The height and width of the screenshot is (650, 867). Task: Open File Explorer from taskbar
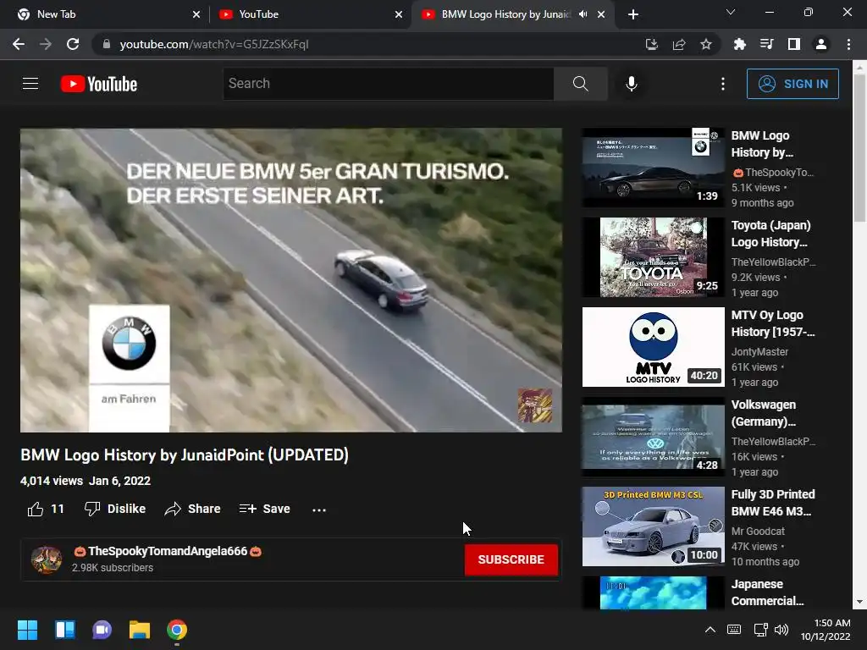(x=140, y=630)
